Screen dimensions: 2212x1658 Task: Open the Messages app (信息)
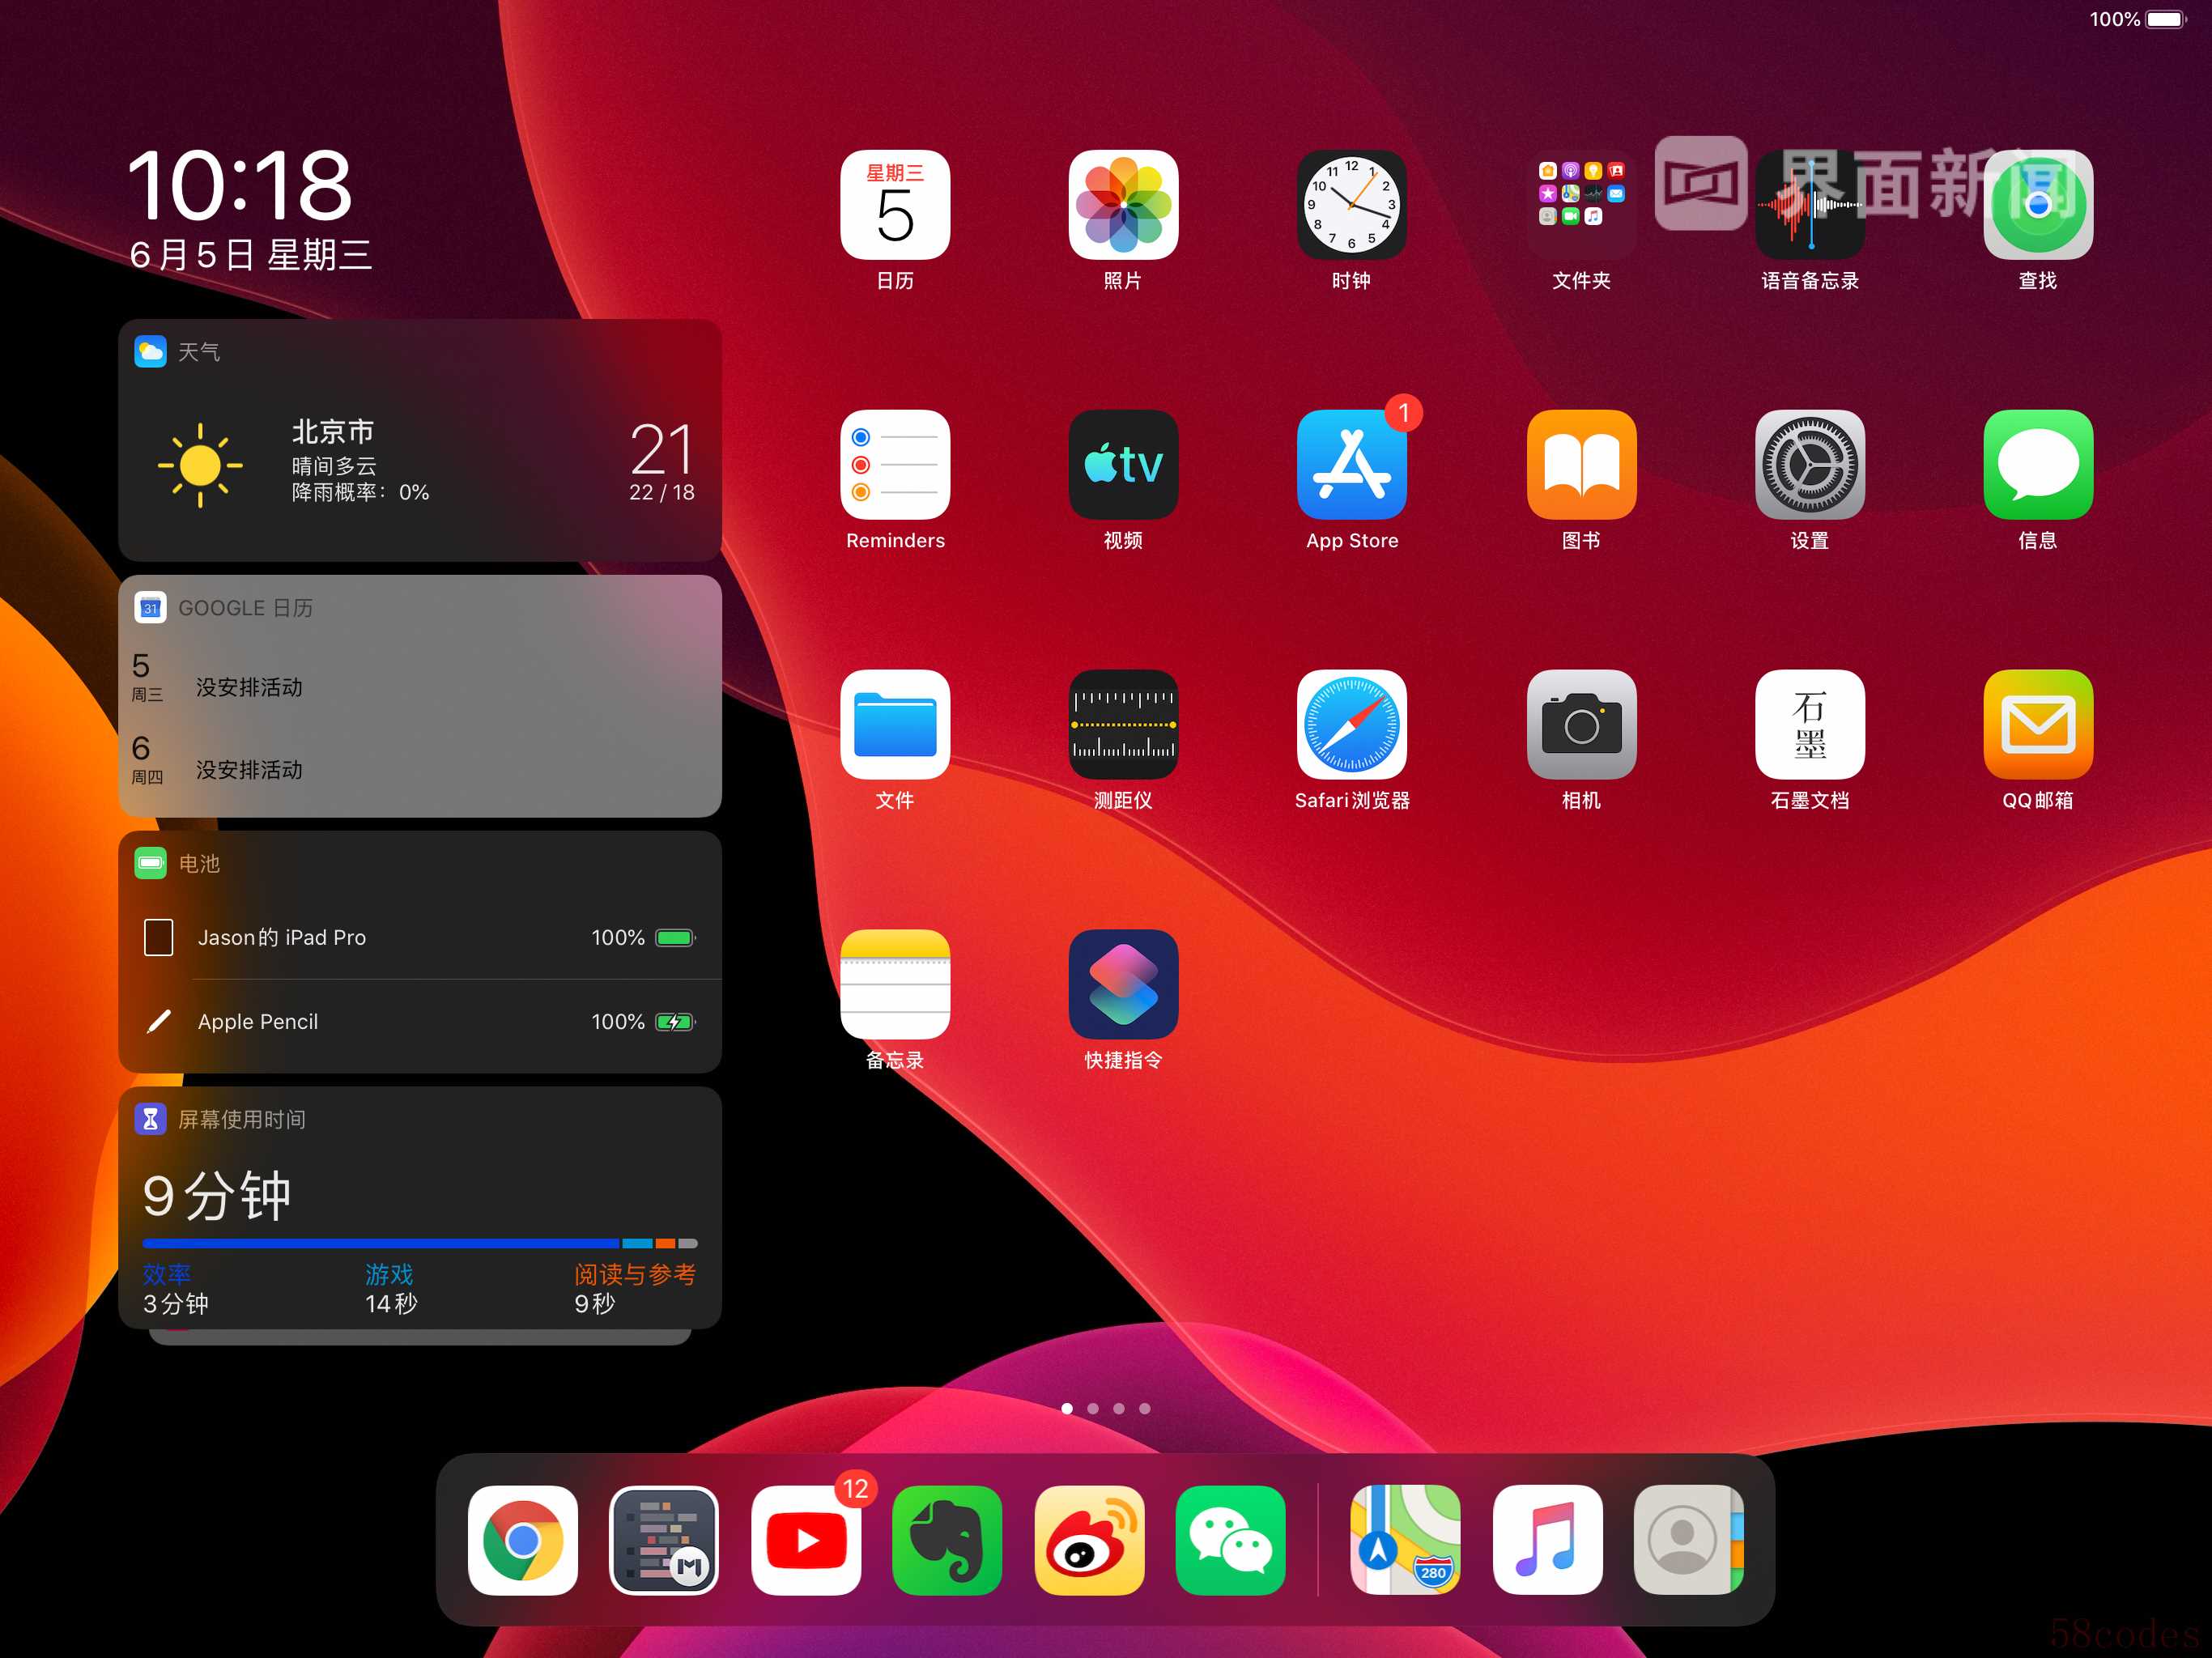point(2038,465)
